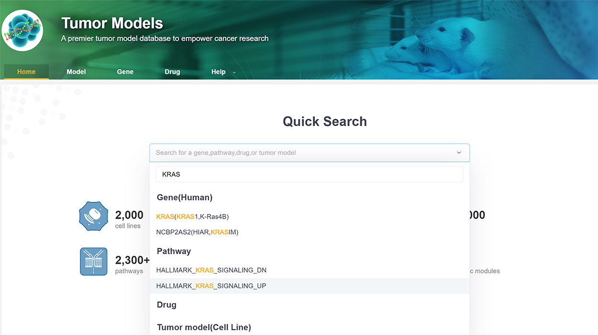This screenshot has height=335, width=598.
Task: Click the pathways icon
Action: (93, 261)
